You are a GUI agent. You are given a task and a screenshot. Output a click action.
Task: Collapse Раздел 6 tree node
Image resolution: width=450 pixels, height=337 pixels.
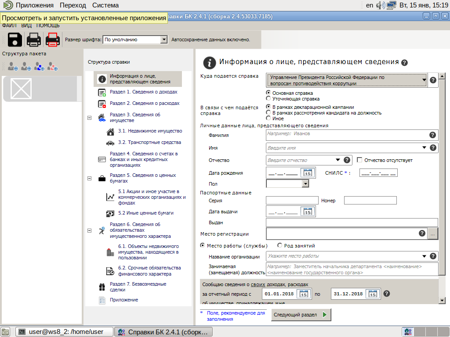89,230
